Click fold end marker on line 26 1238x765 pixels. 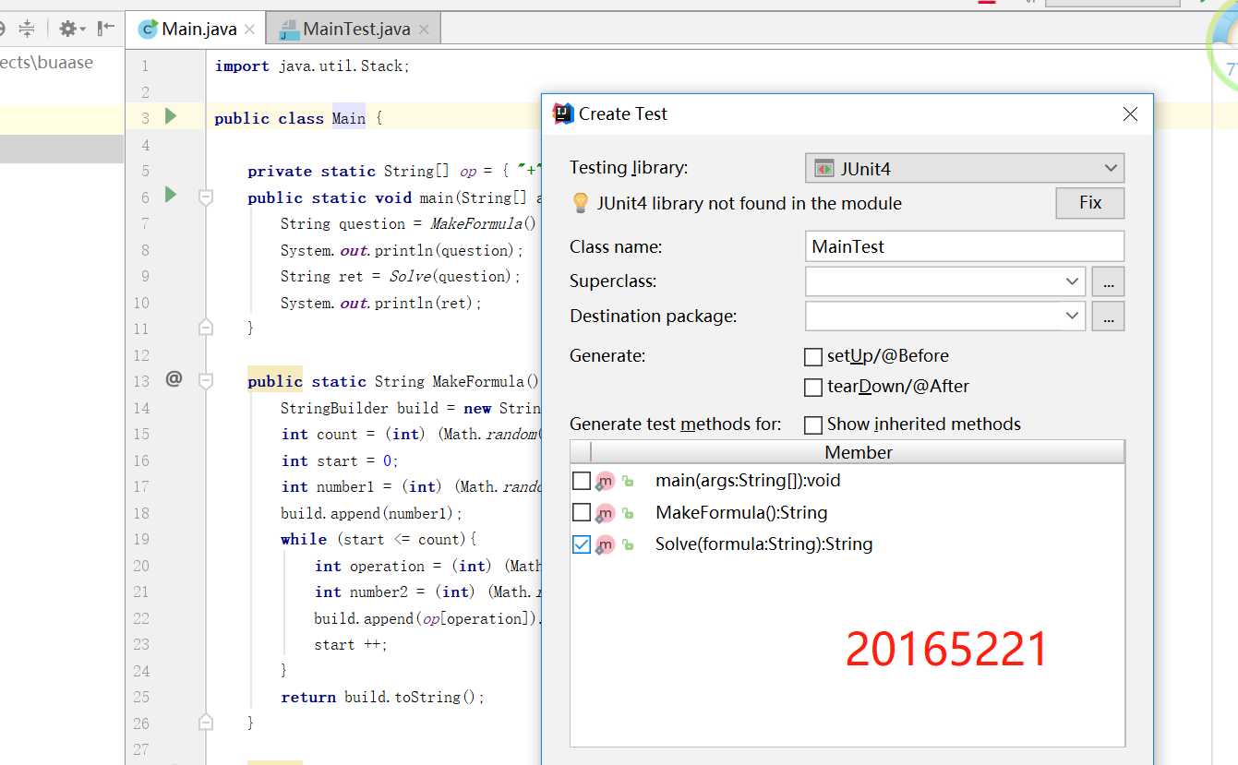(206, 722)
